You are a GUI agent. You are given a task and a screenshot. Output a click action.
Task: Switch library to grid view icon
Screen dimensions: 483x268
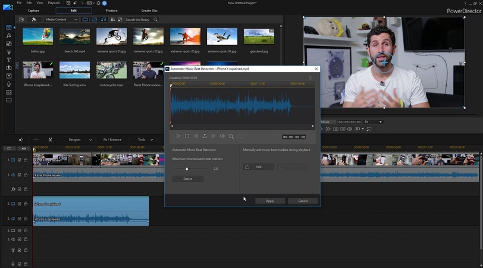coord(113,20)
